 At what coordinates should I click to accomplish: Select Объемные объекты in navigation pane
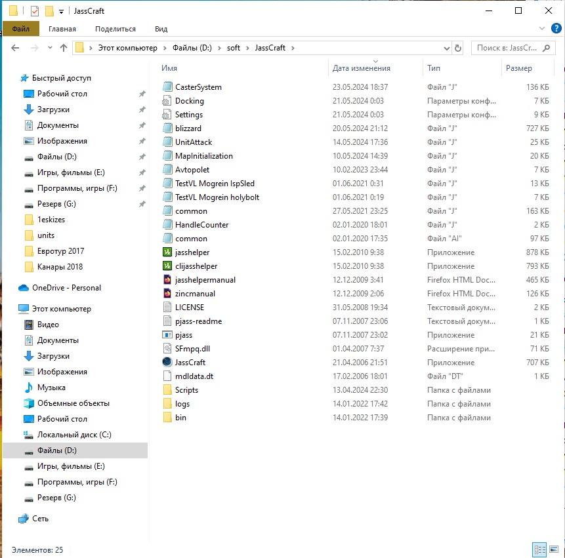point(73,403)
